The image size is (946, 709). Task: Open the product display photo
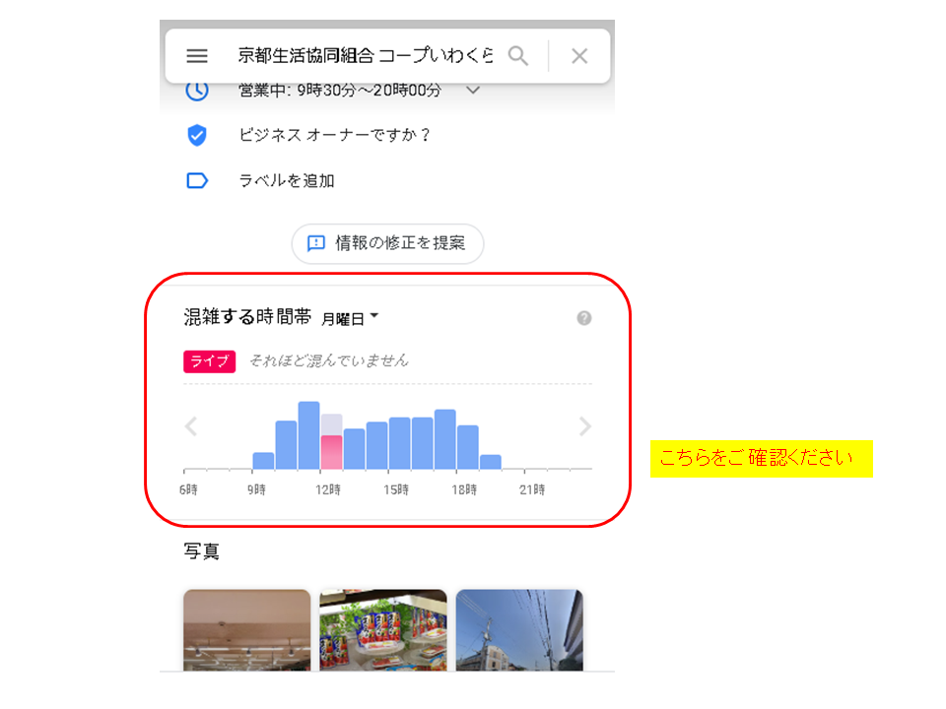[x=383, y=630]
